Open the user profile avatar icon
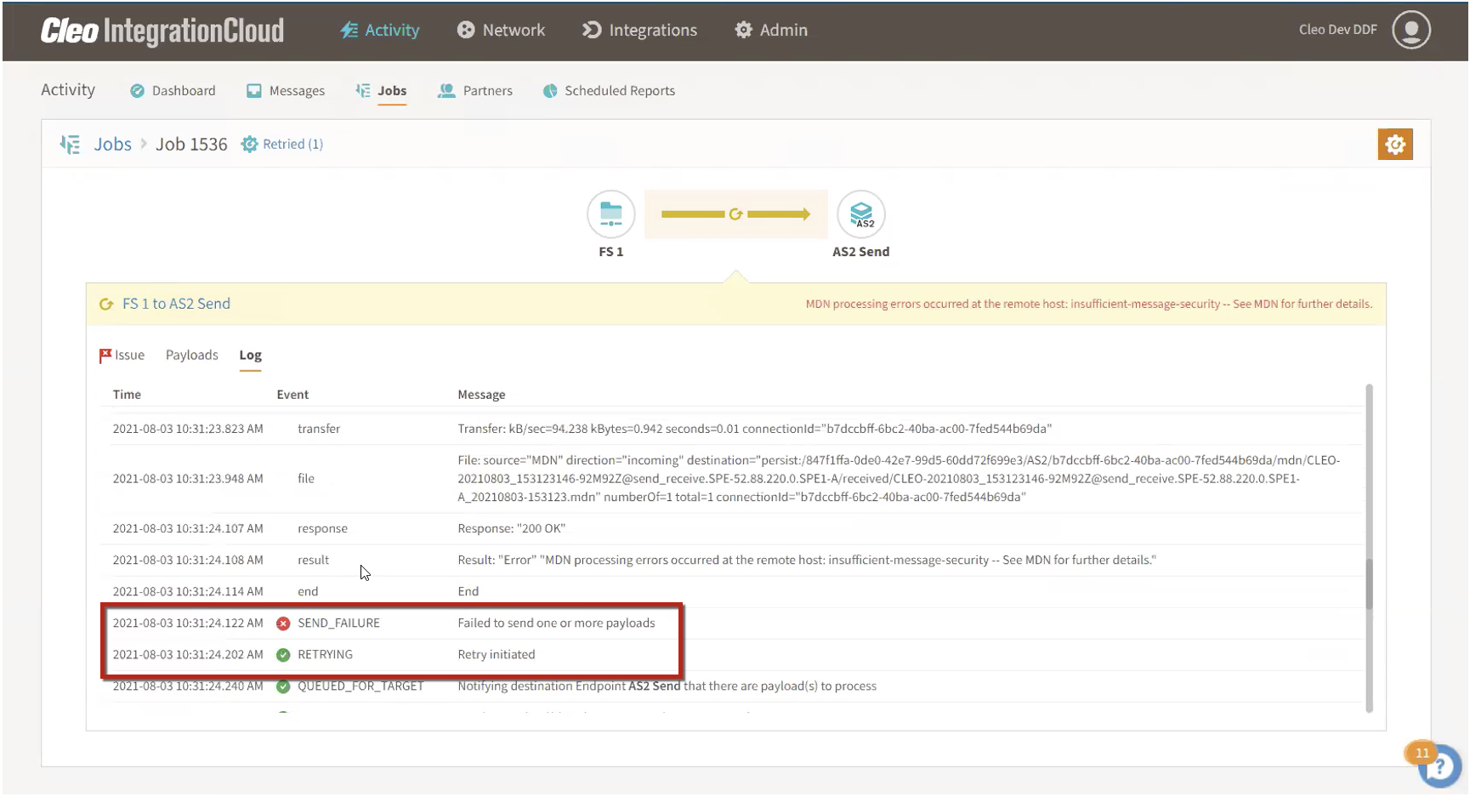The width and height of the screenshot is (1470, 797). click(x=1410, y=28)
